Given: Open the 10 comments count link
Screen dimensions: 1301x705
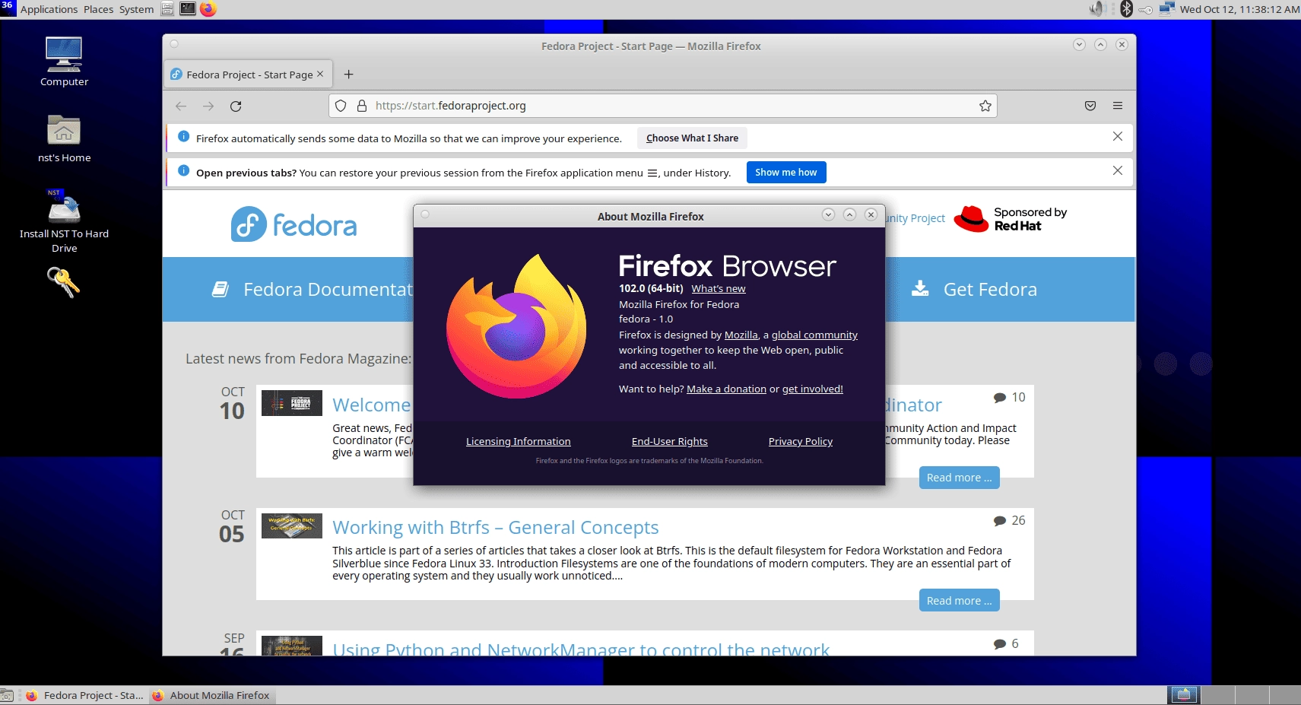Looking at the screenshot, I should point(1009,397).
